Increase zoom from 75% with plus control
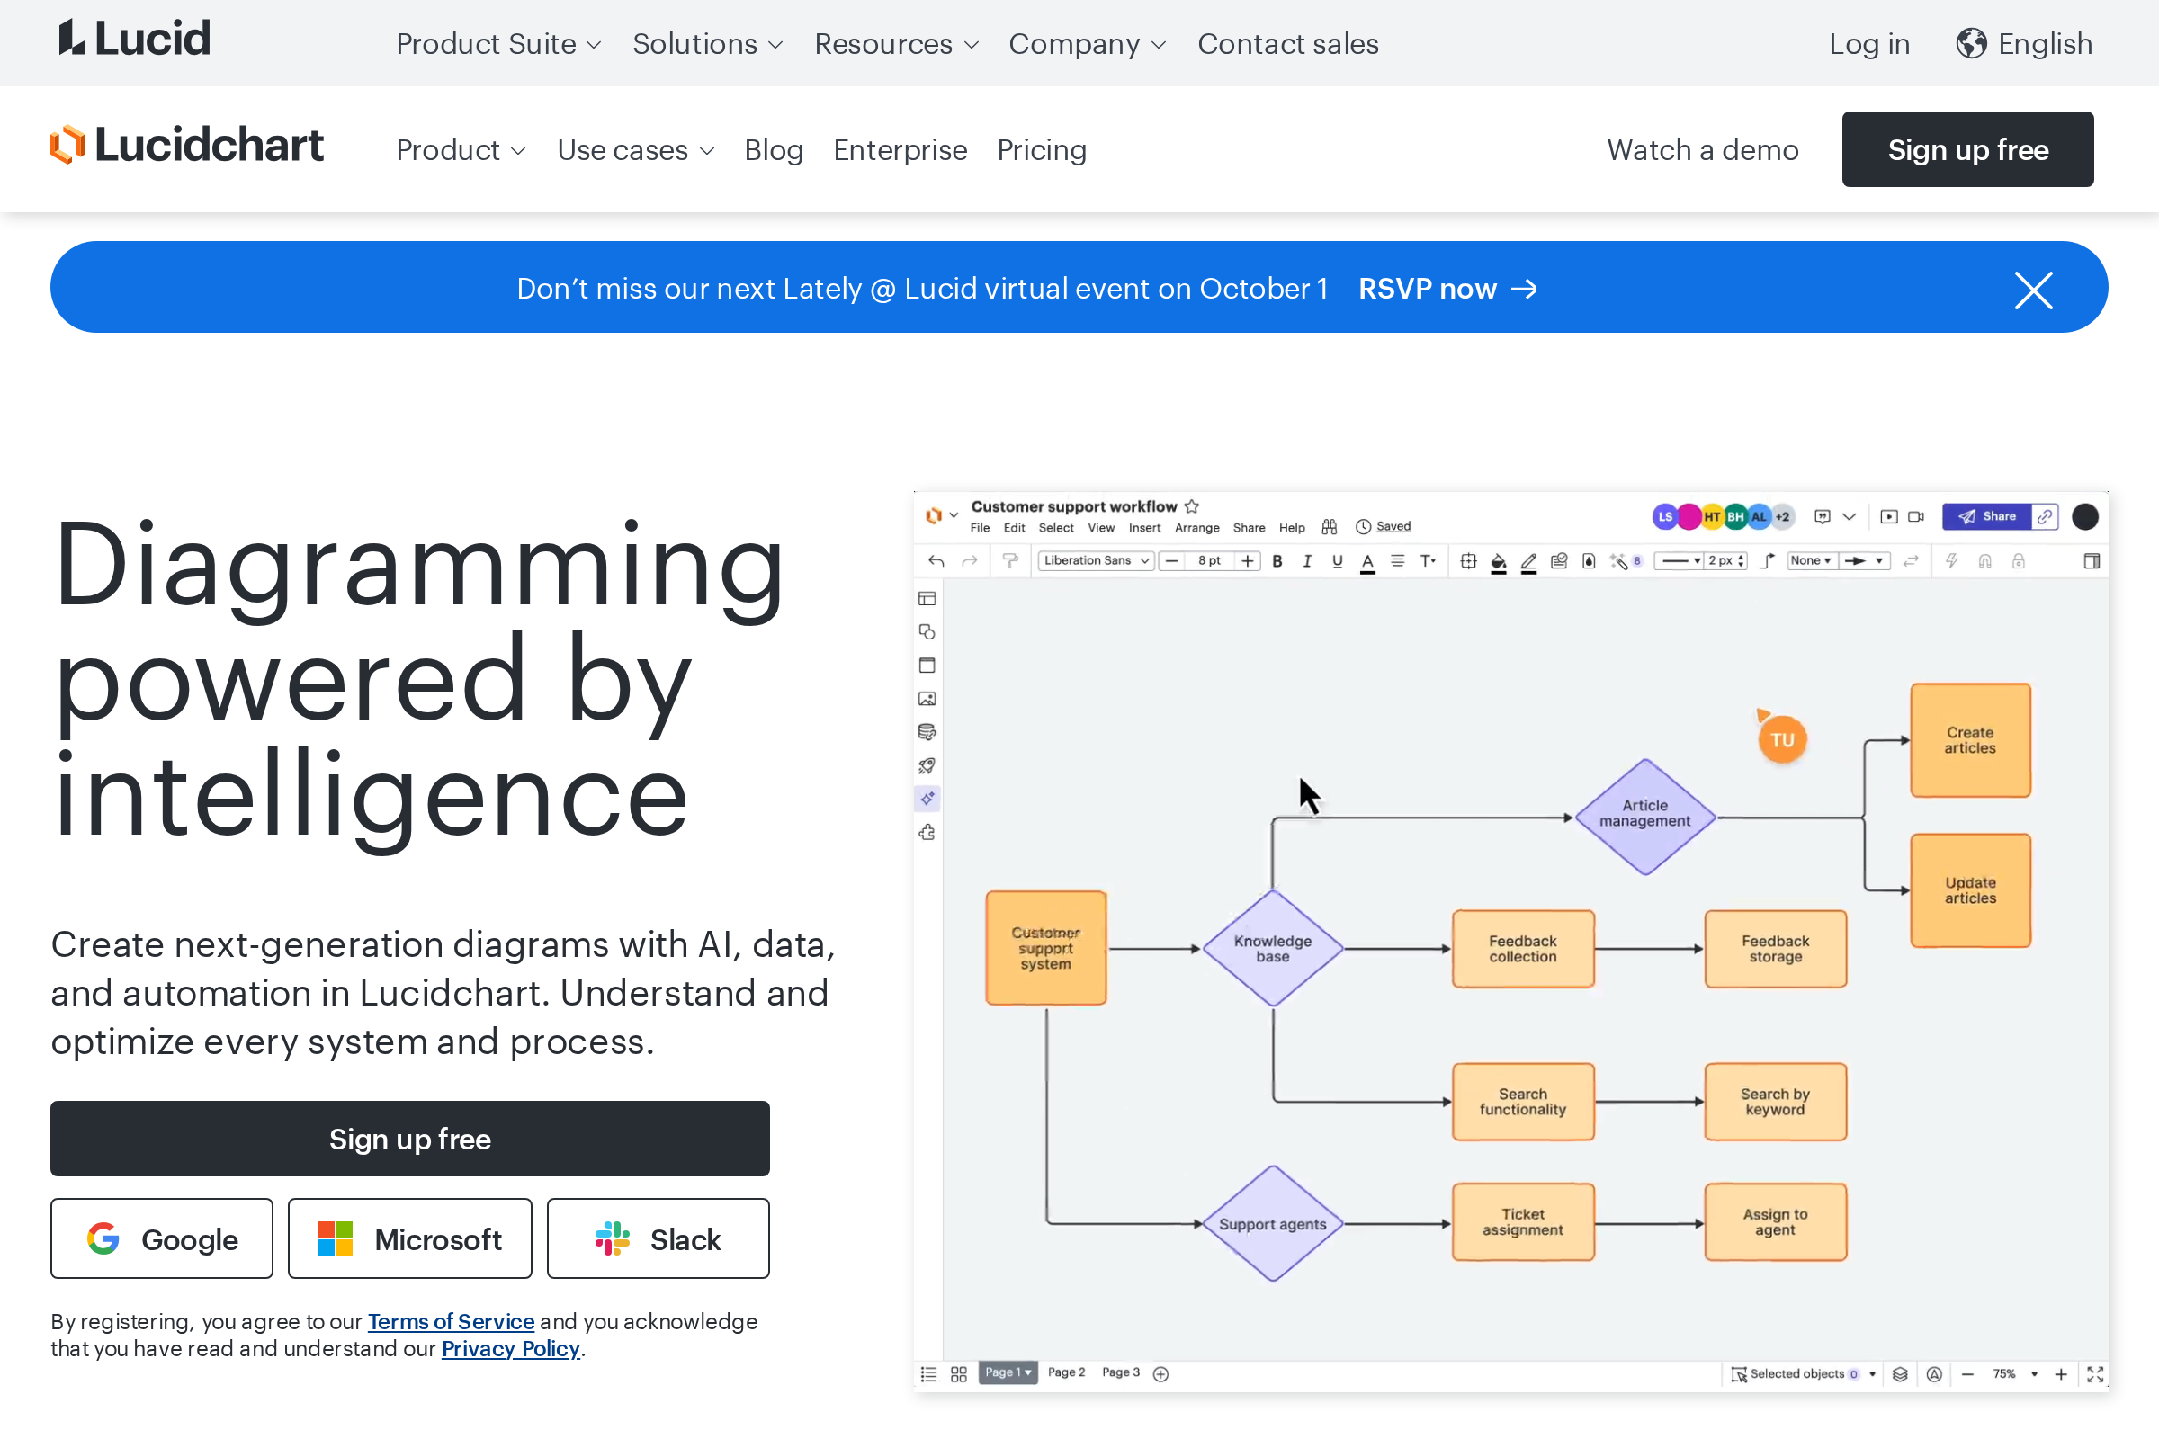 (x=2062, y=1374)
